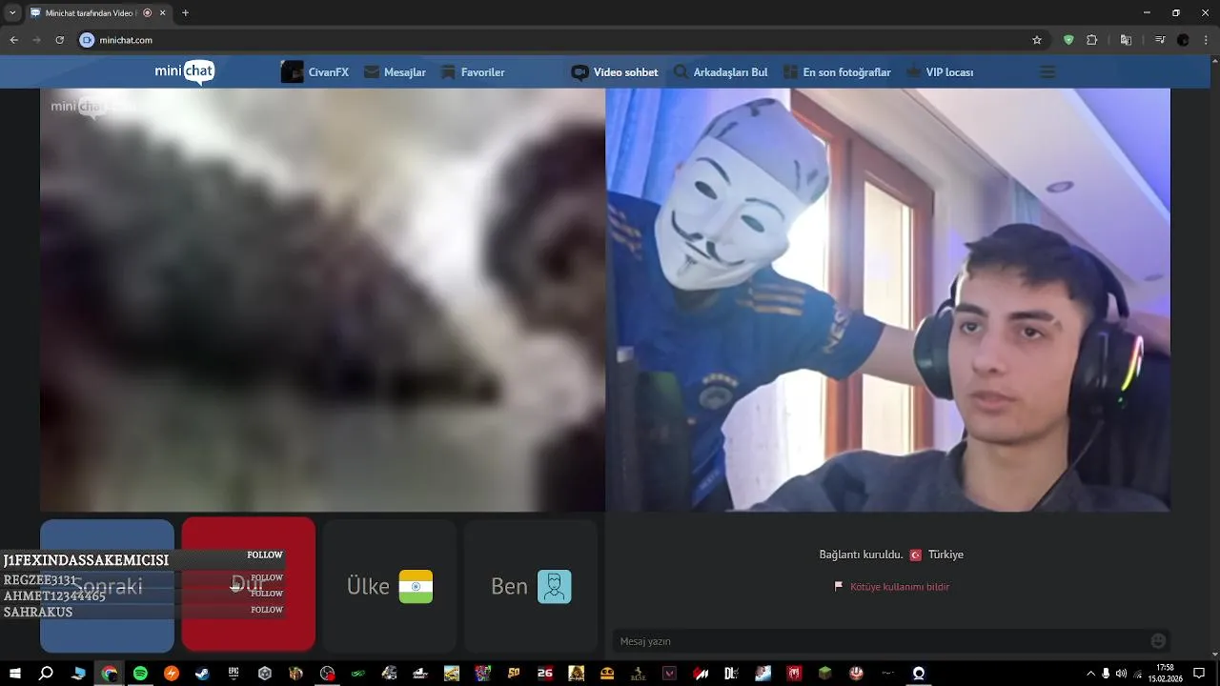
Task: Open Epic Games launcher from the taskbar
Action: click(234, 674)
